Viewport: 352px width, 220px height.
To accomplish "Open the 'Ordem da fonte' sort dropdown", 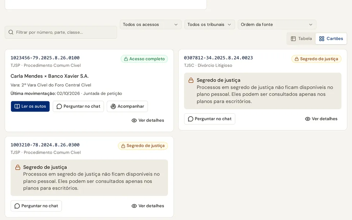I will 277,25.
